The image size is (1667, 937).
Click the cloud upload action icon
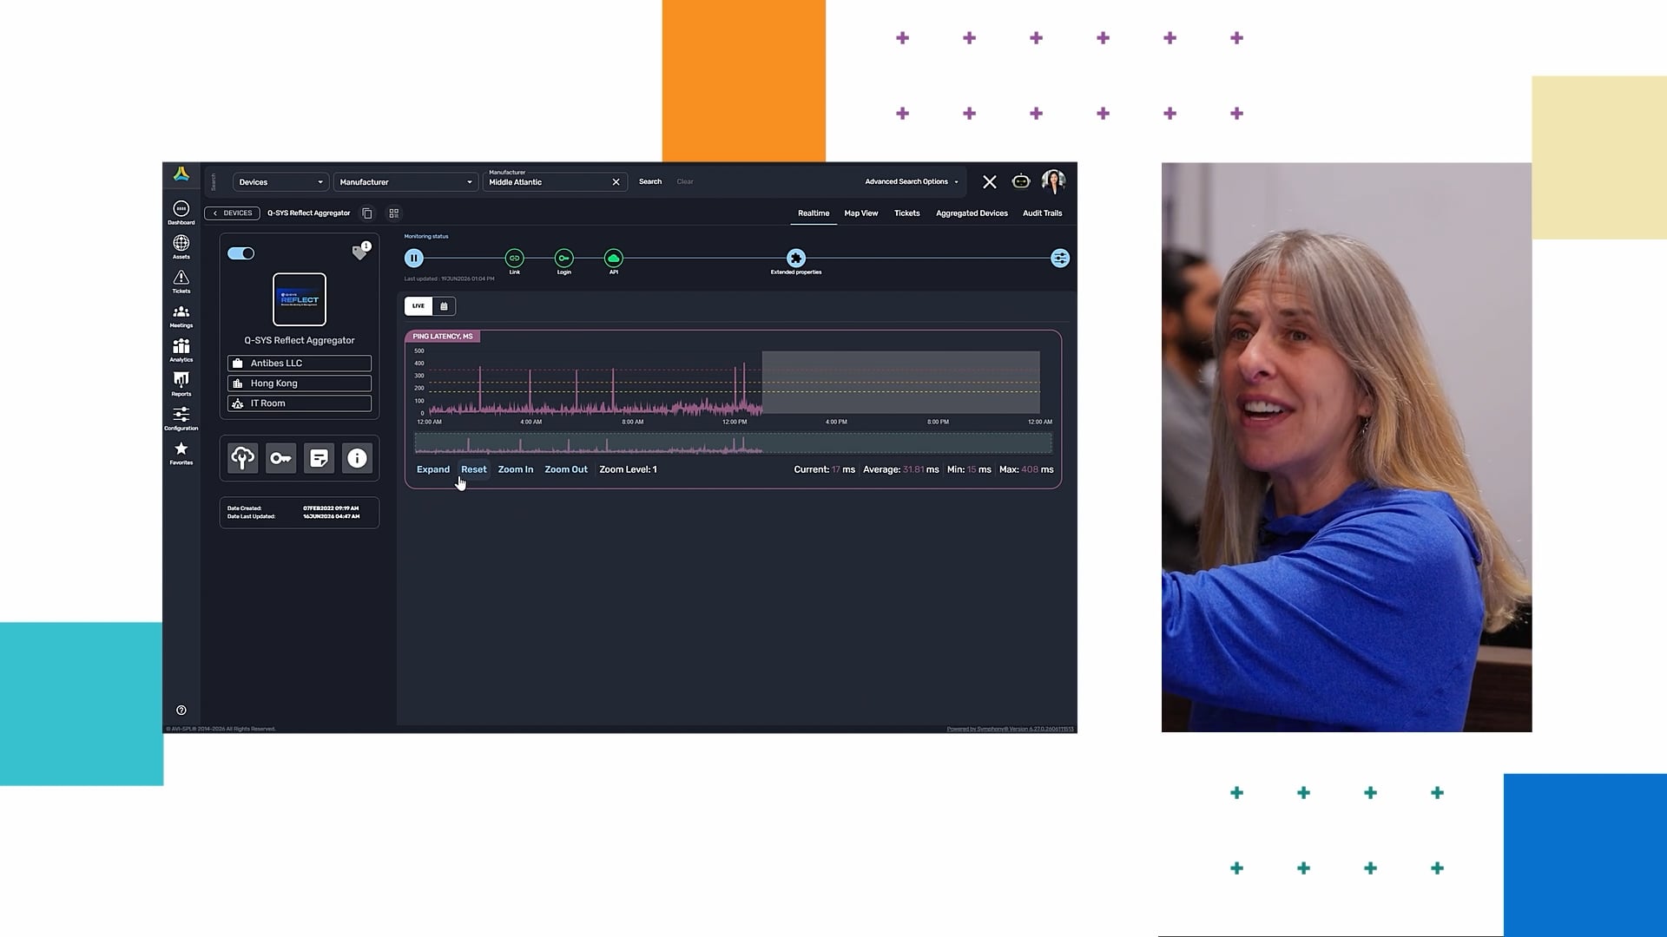click(243, 458)
